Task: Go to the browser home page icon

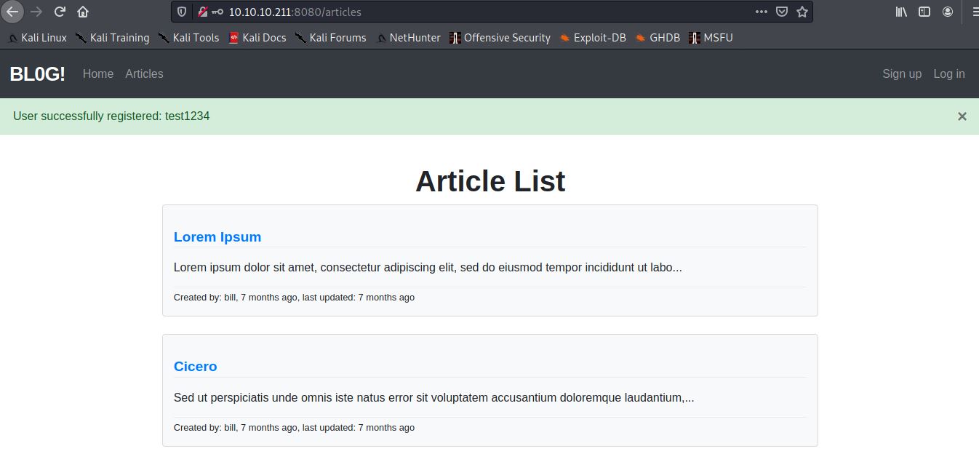Action: pos(83,12)
